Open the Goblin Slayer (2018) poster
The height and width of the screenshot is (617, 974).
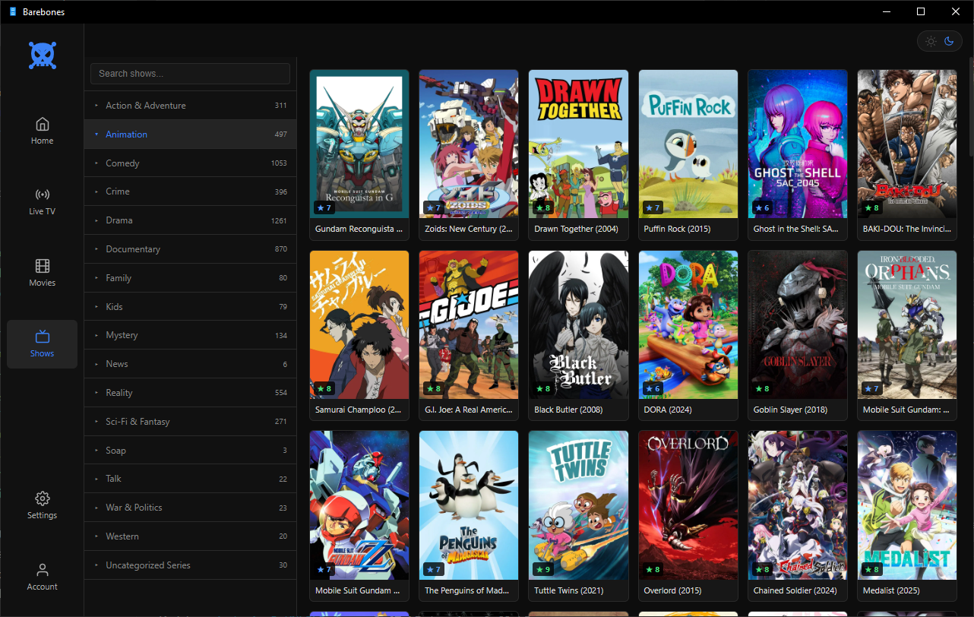(797, 324)
